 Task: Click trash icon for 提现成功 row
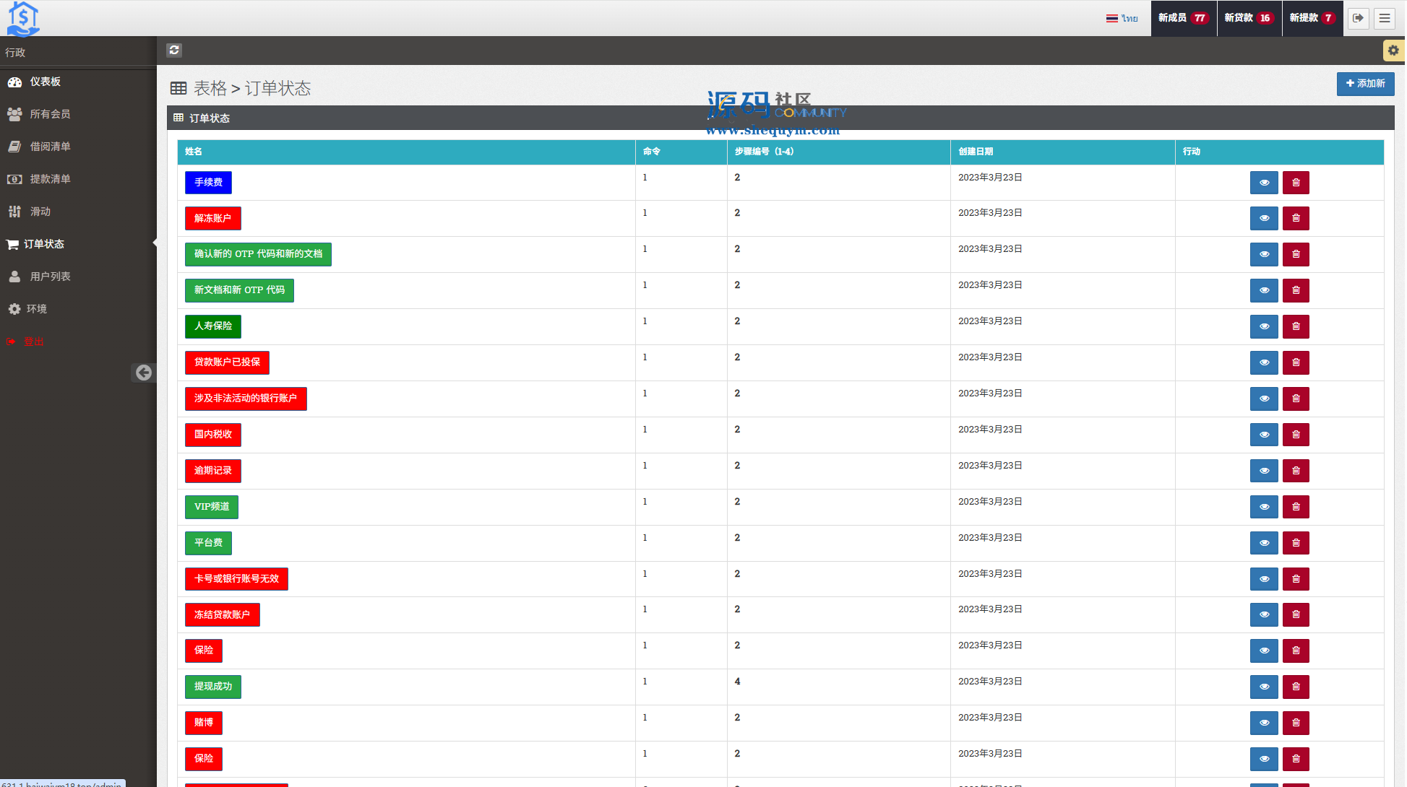pyautogui.click(x=1296, y=687)
